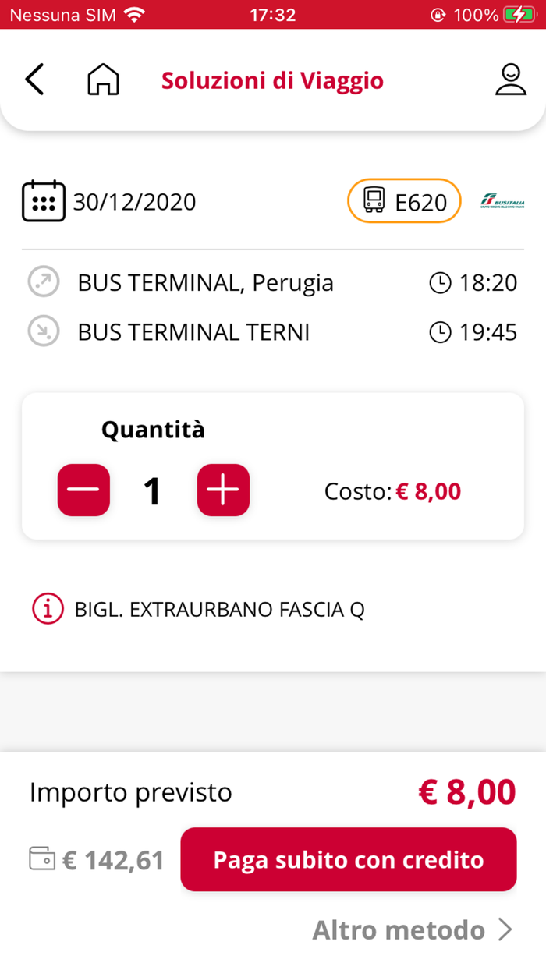Tap the Soluzioni di Viaggio title

click(272, 80)
